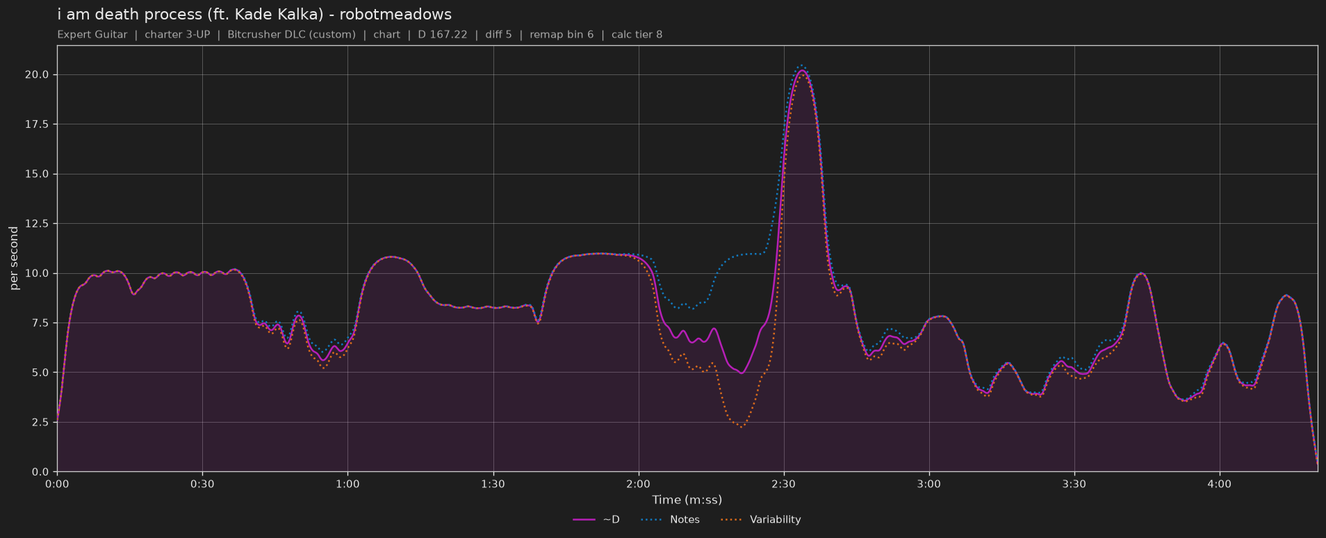Click the 0:00 x-axis tick label

57,484
